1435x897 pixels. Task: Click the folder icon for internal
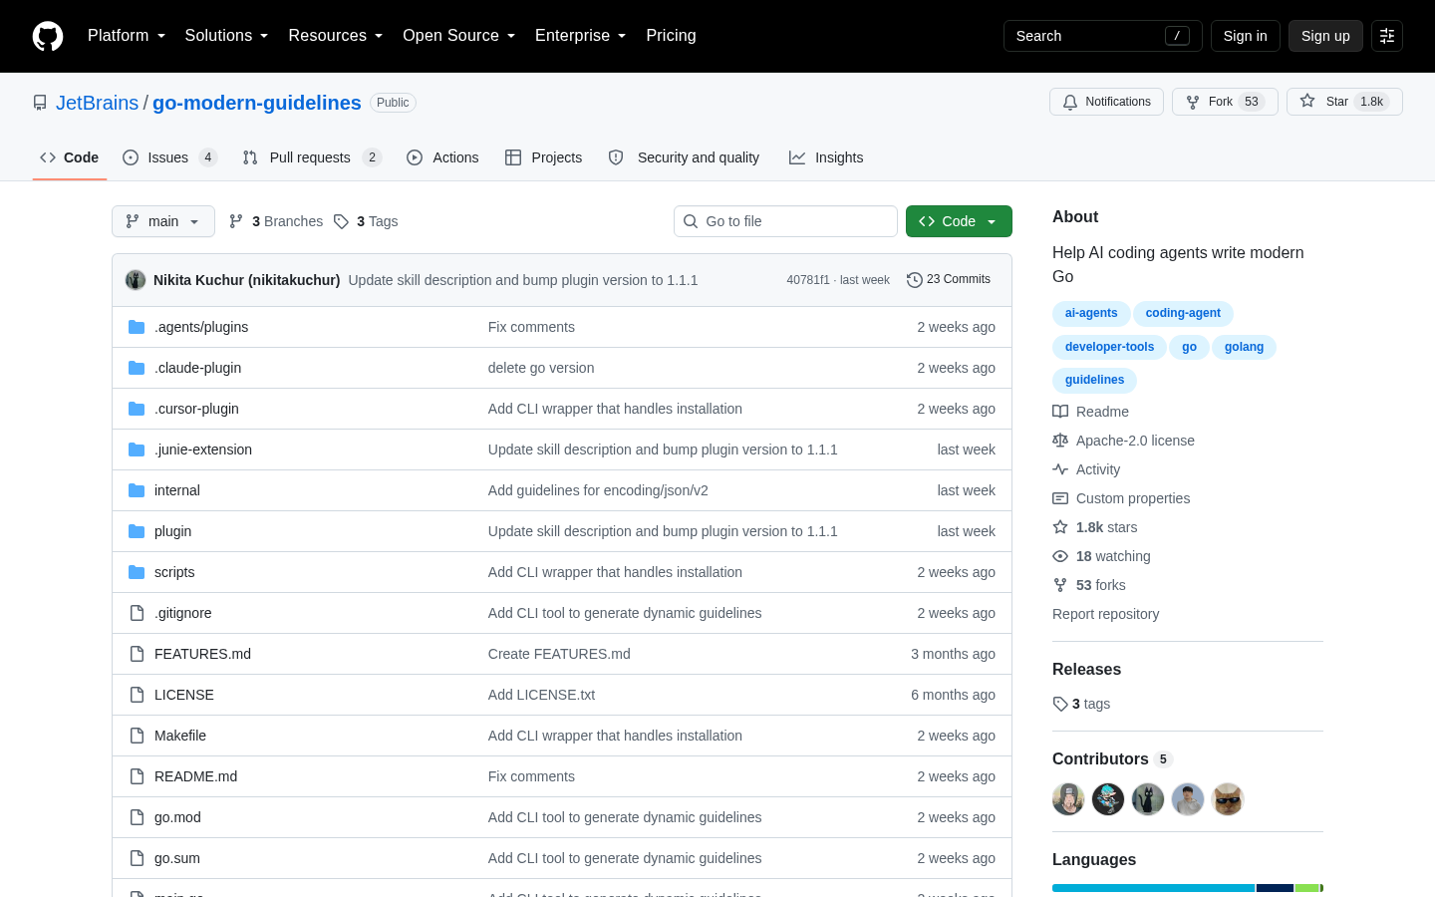[x=137, y=490]
